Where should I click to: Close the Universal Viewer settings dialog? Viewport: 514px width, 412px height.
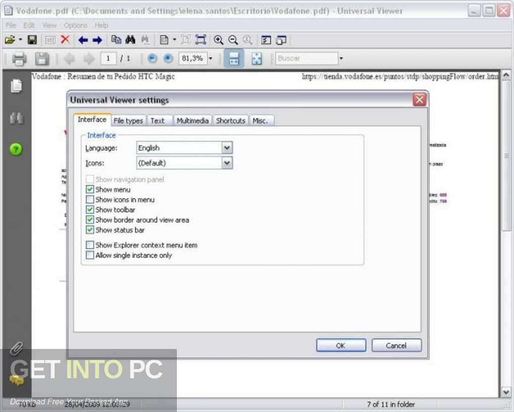(420, 99)
